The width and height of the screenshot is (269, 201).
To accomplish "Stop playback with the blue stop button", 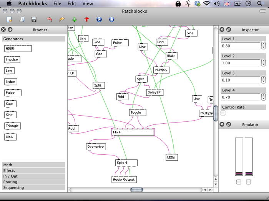I will point(111,19).
